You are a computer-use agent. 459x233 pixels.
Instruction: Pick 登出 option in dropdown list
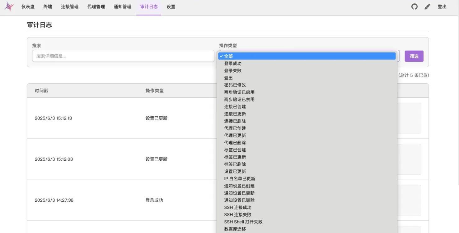point(307,78)
